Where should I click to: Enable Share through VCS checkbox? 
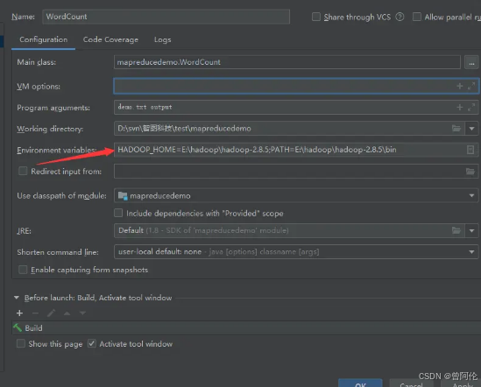316,17
